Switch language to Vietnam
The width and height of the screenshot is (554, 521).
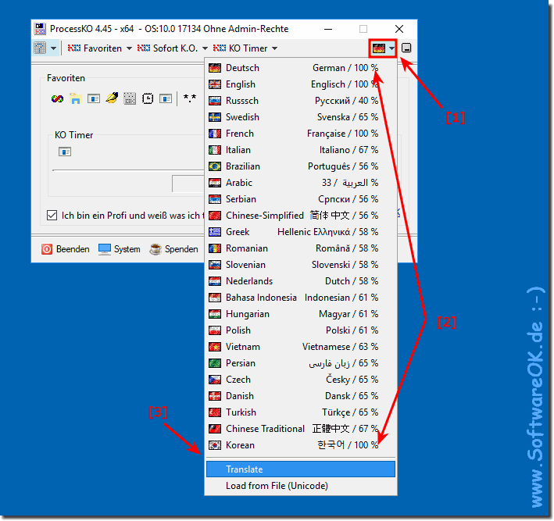pyautogui.click(x=300, y=347)
